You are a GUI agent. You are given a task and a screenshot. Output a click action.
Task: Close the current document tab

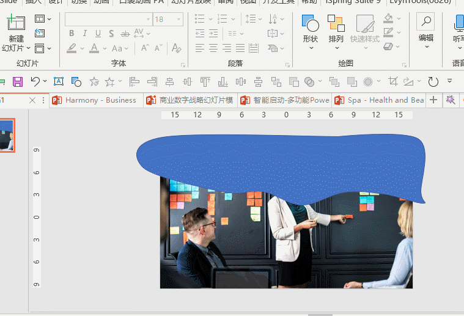tap(32, 100)
